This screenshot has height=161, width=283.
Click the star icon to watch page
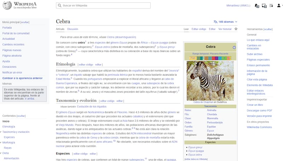pos(236,29)
